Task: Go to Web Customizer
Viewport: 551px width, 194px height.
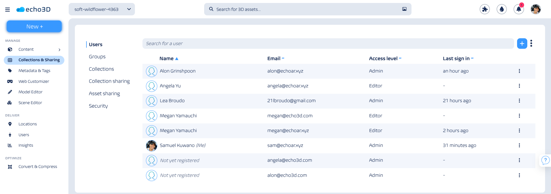Action: 34,81
